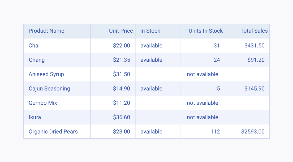Select the Aniseed Syrup row name

pos(57,74)
